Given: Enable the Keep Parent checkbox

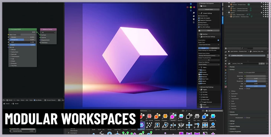Looking at the screenshot, I should (199, 23).
